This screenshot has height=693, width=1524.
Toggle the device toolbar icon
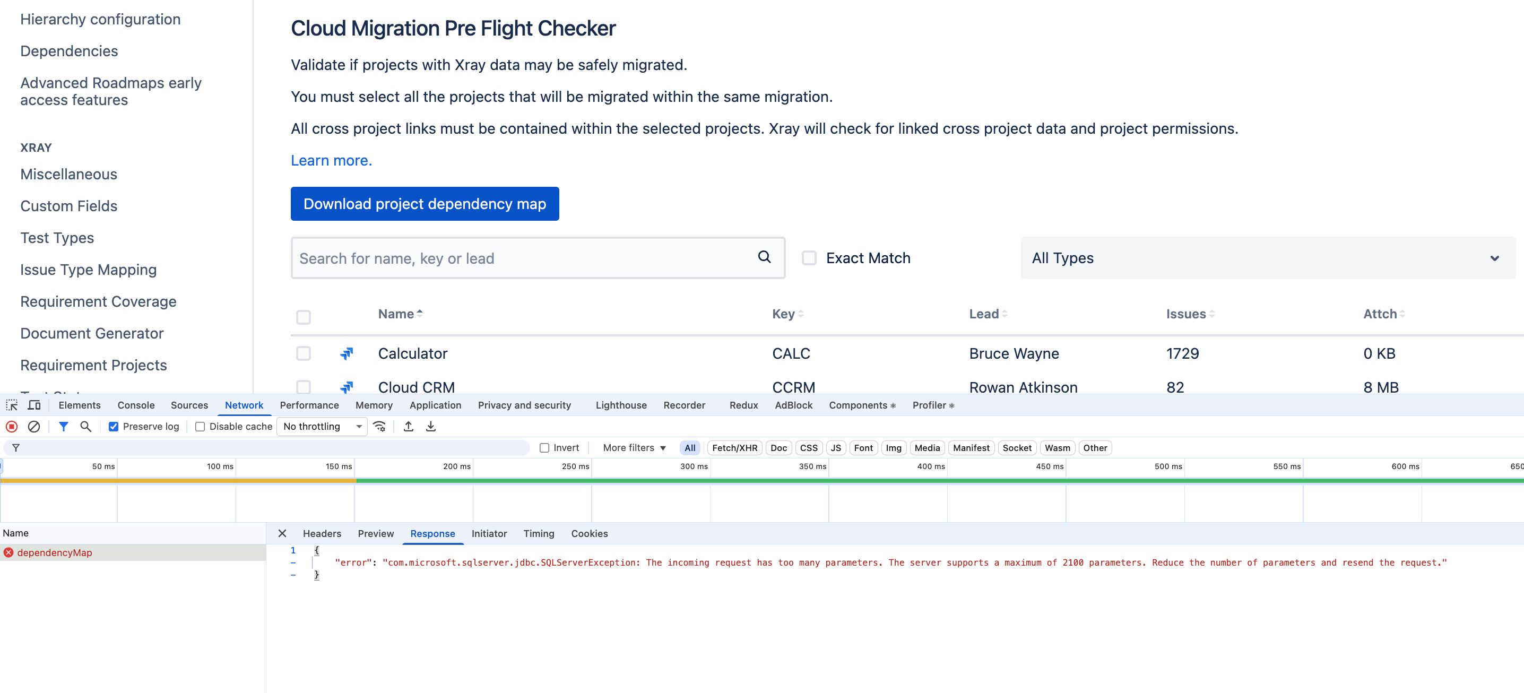point(34,405)
